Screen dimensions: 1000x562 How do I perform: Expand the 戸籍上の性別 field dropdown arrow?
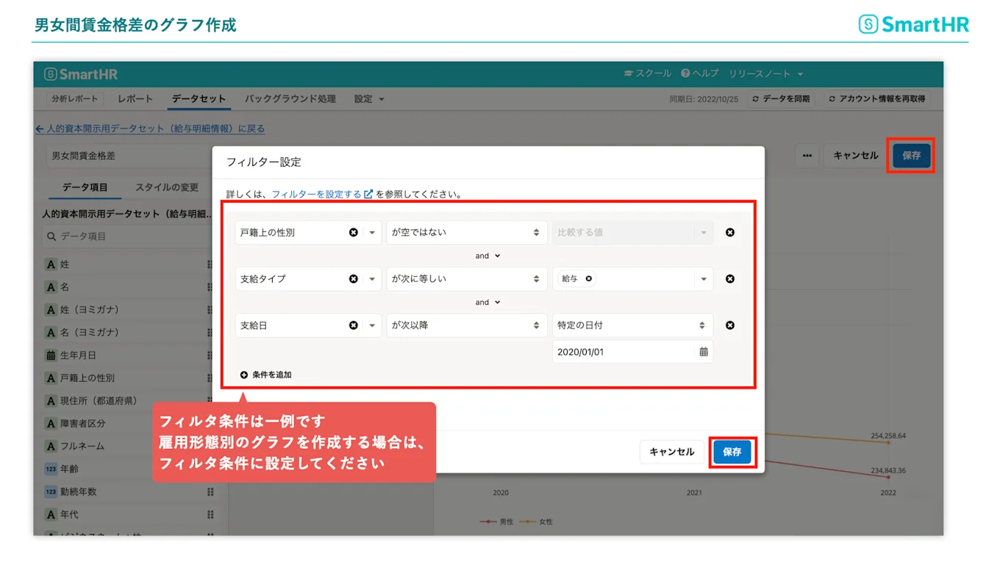372,232
